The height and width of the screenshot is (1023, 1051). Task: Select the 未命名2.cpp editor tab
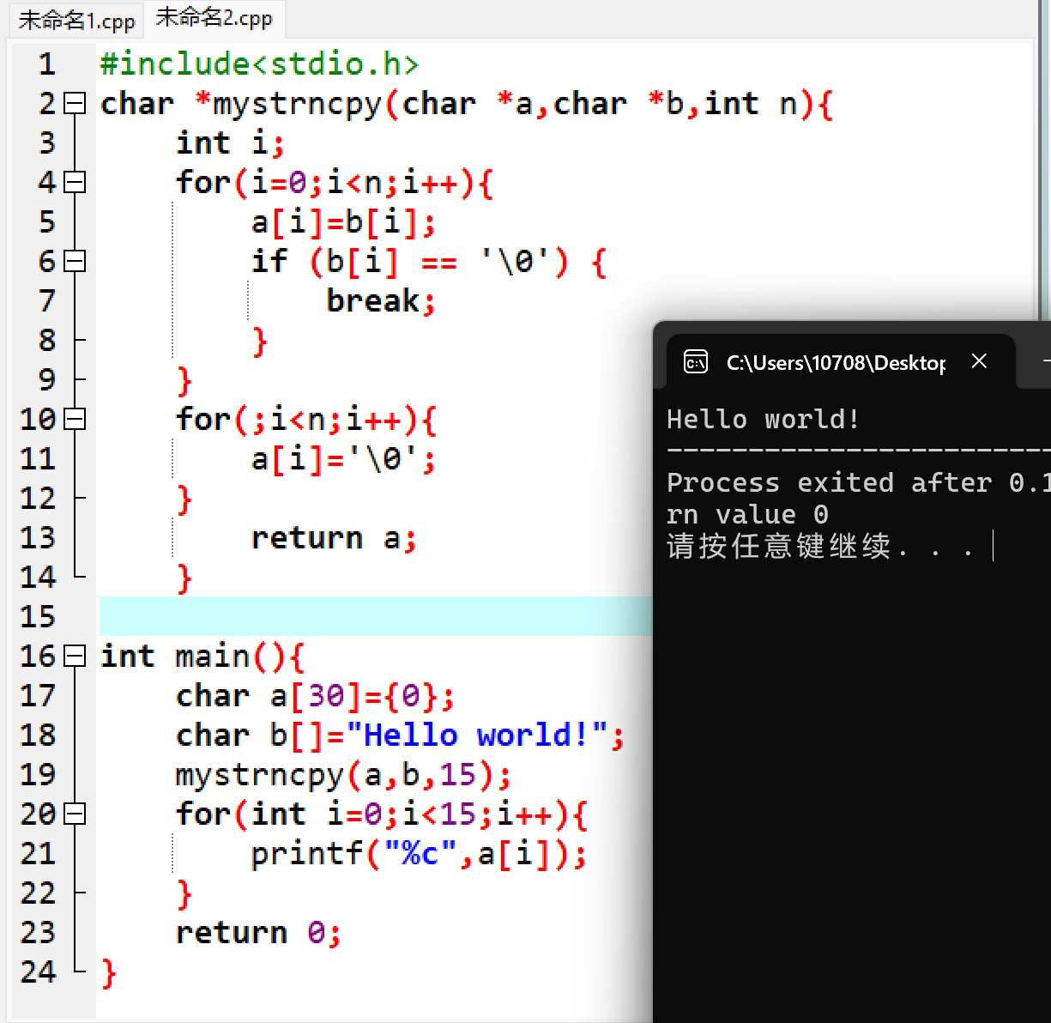pyautogui.click(x=214, y=18)
